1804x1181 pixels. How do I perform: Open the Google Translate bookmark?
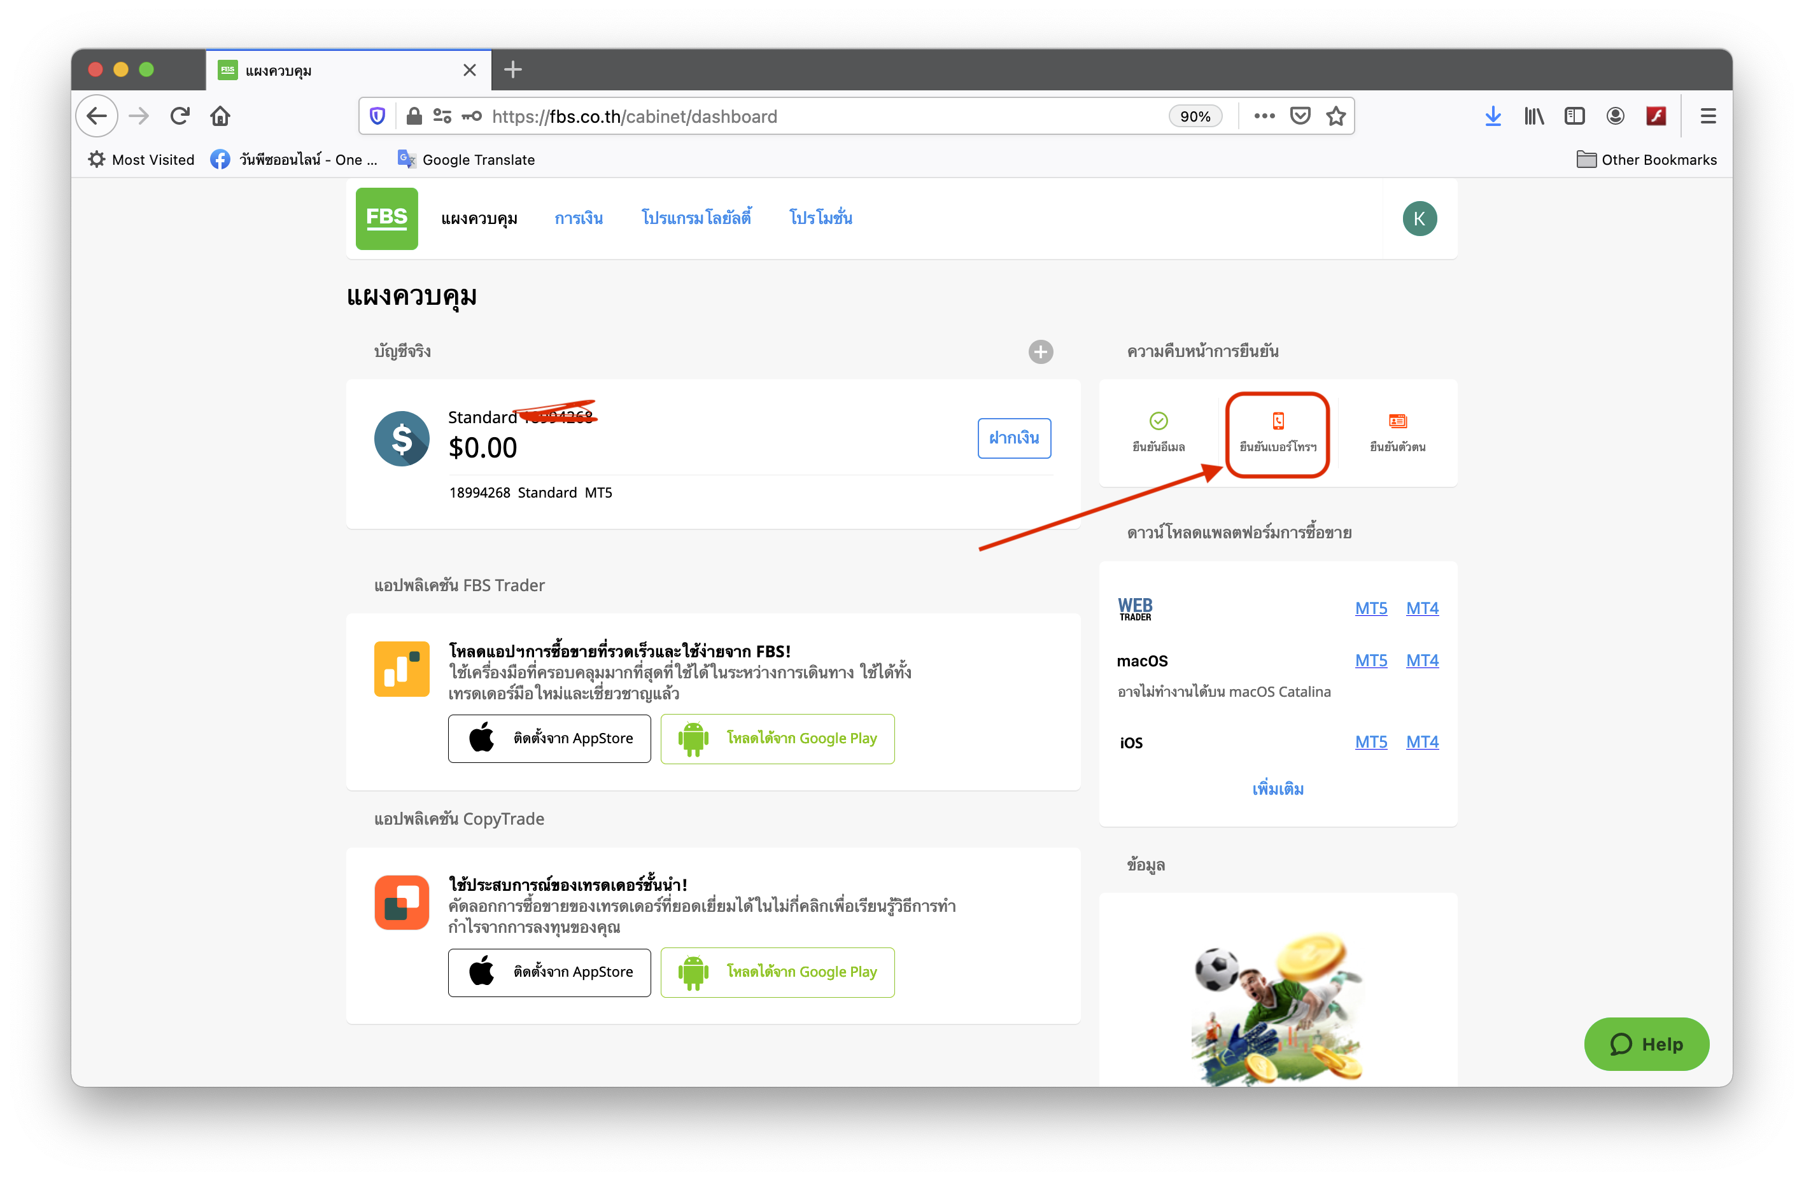pyautogui.click(x=467, y=160)
